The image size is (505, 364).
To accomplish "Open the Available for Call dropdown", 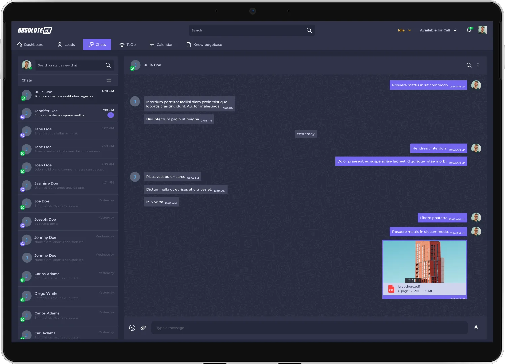I will point(438,30).
